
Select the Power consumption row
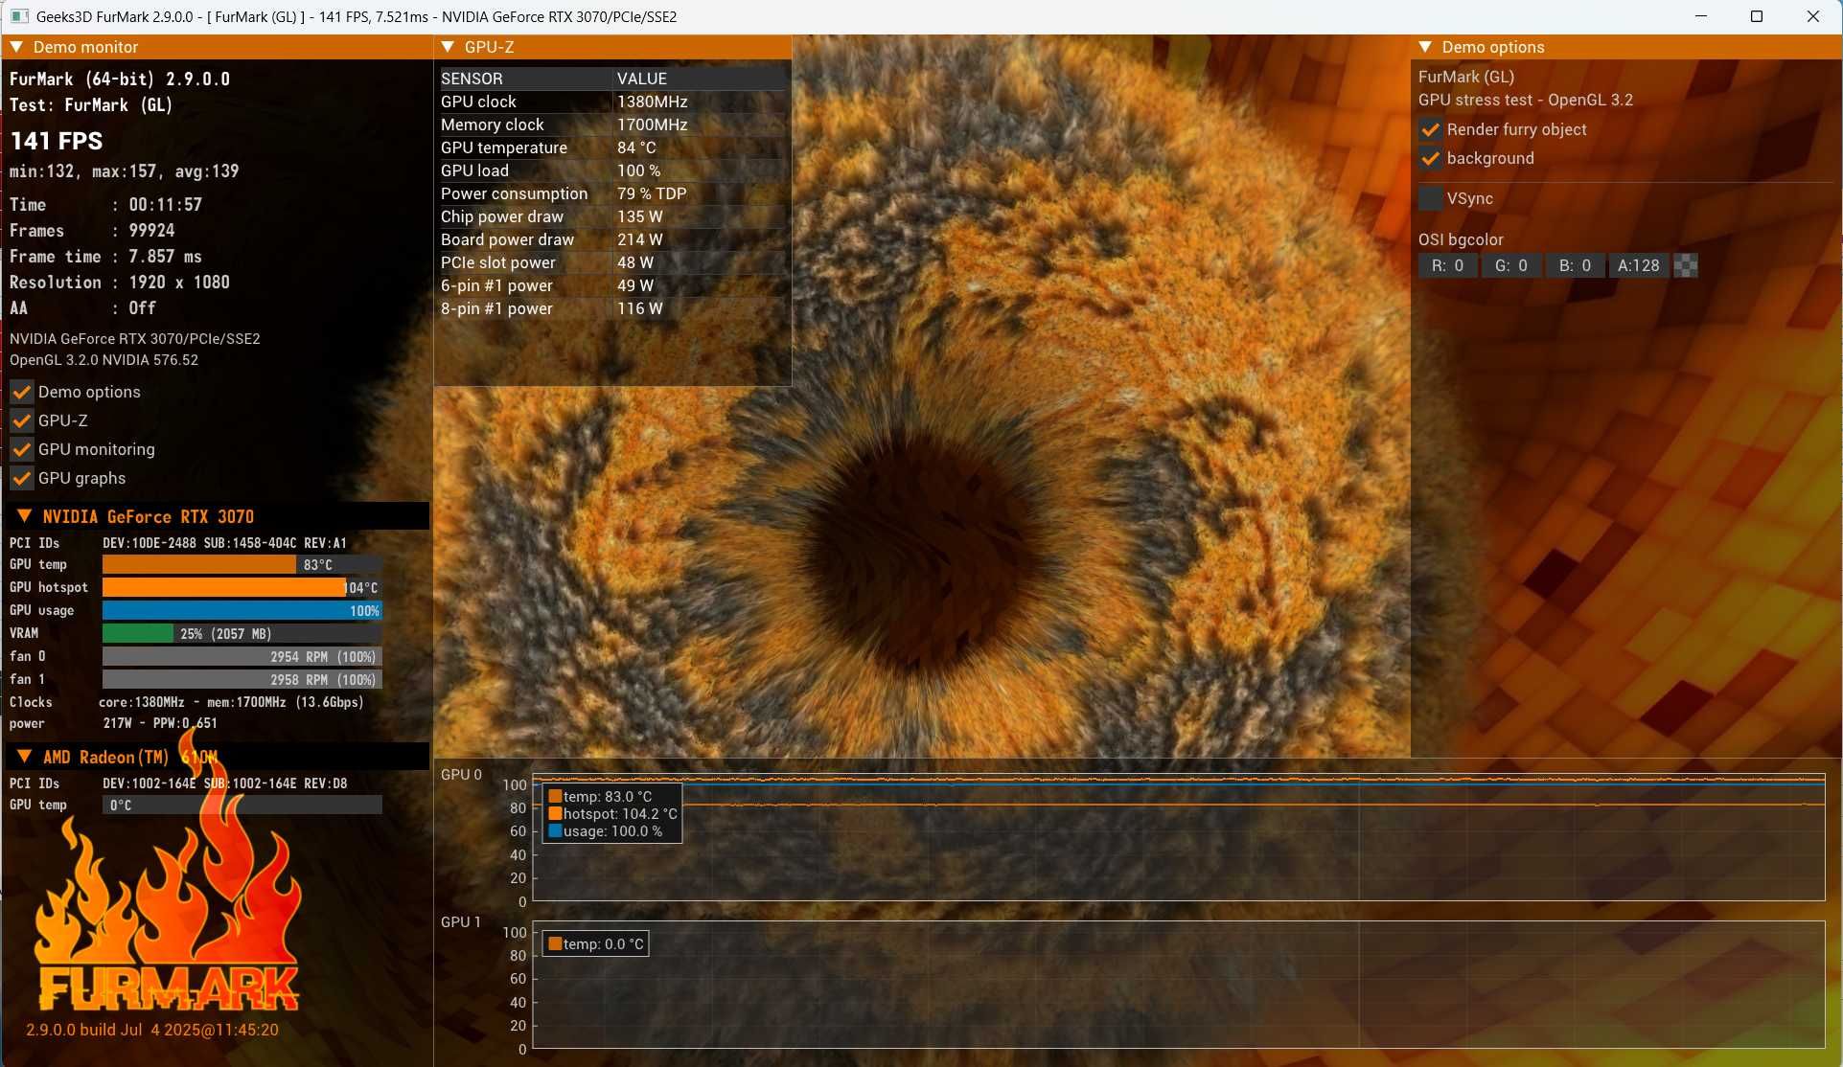(611, 193)
